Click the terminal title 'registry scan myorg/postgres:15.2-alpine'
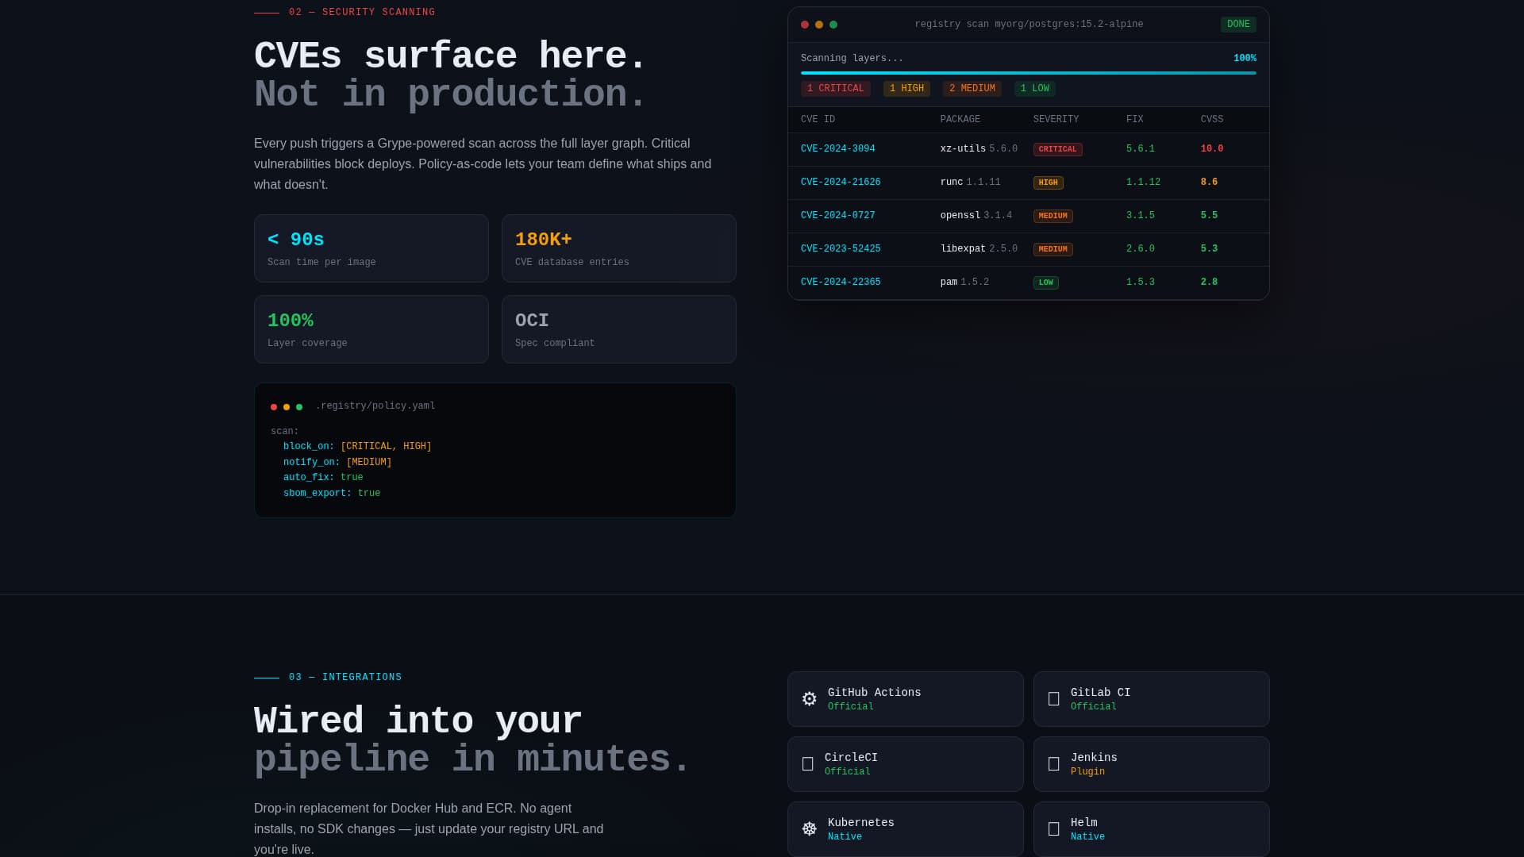 coord(1029,25)
